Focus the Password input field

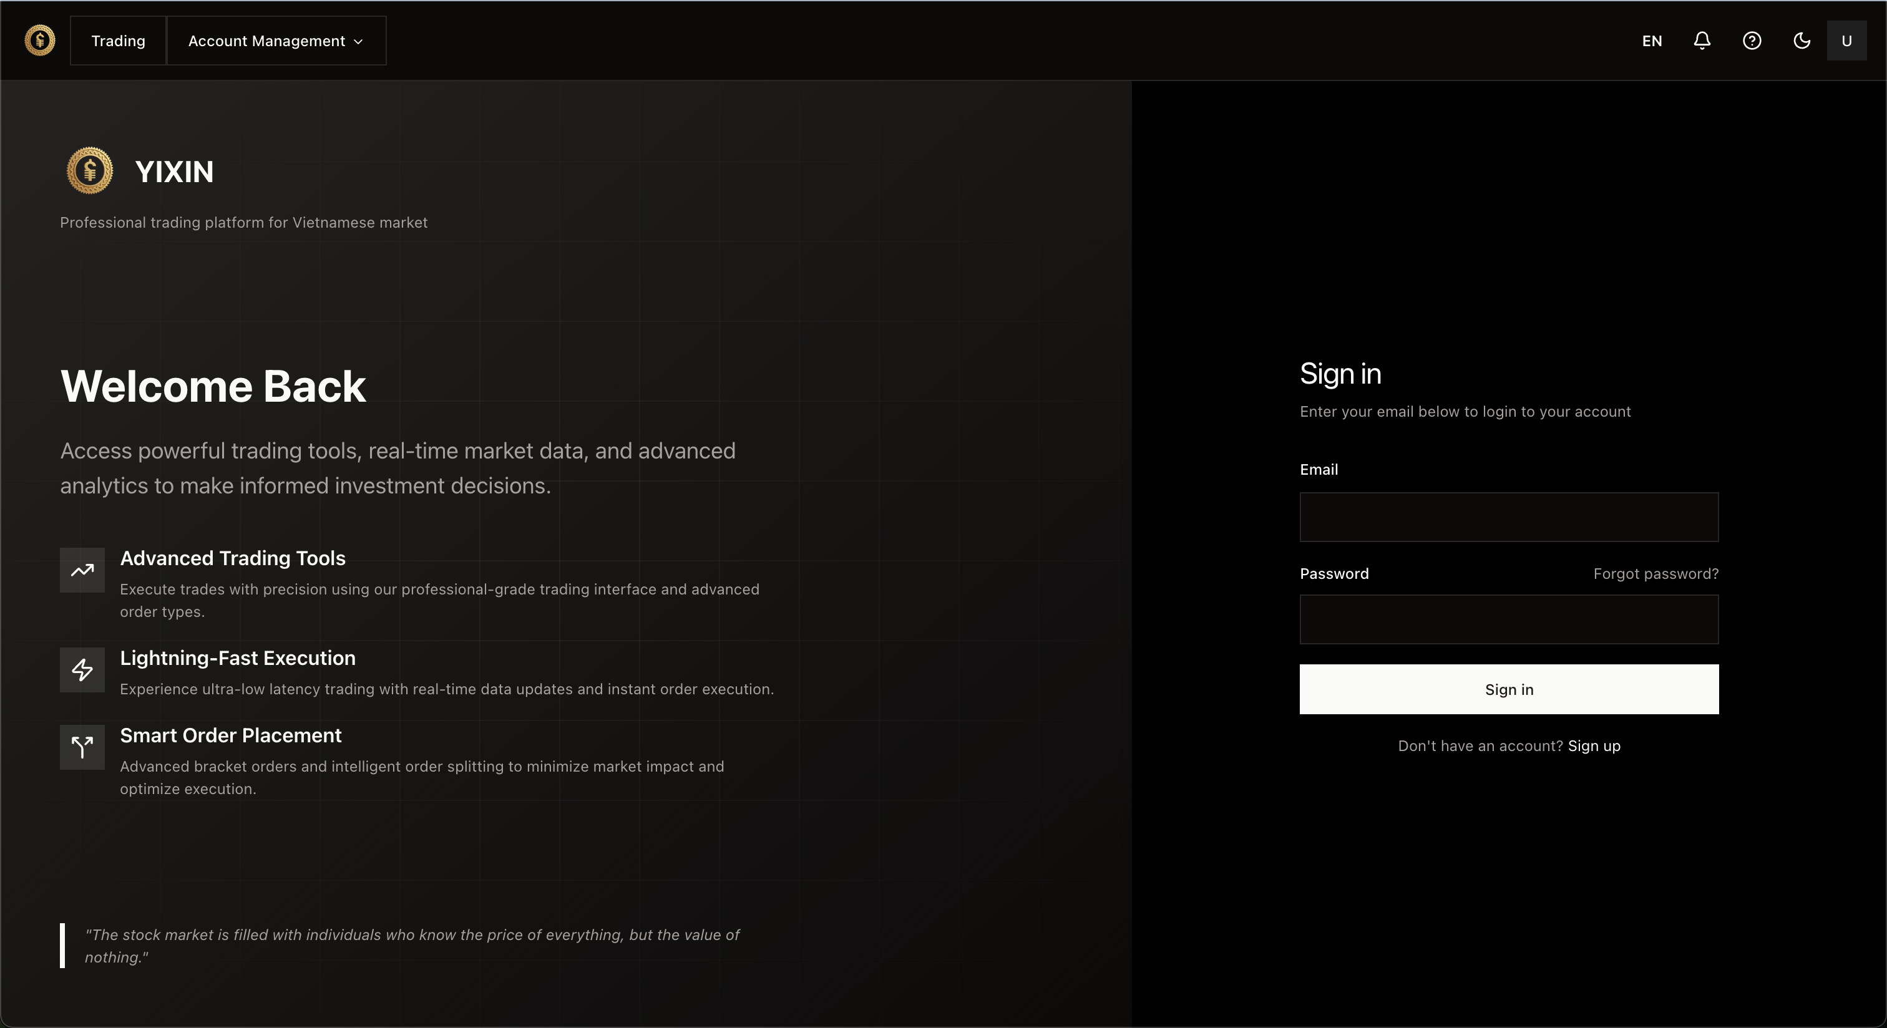[x=1508, y=619]
